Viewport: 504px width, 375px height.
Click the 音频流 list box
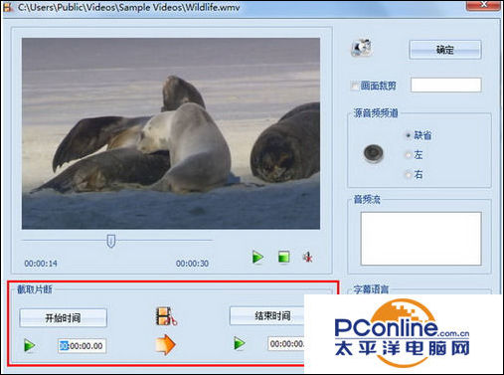click(420, 239)
